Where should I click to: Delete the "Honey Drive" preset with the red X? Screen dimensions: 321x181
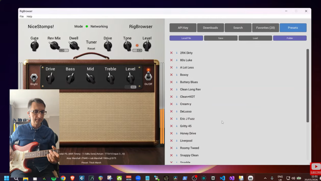(171, 133)
